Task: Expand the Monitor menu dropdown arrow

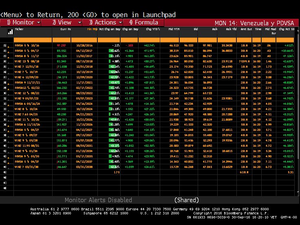Action: click(38, 22)
